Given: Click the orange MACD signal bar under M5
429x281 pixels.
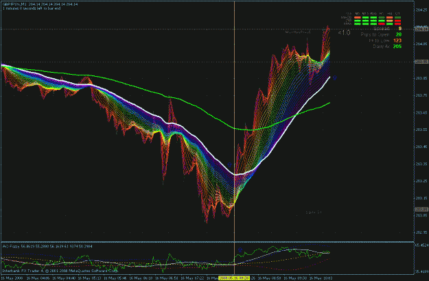Looking at the screenshot, I should point(358,18).
